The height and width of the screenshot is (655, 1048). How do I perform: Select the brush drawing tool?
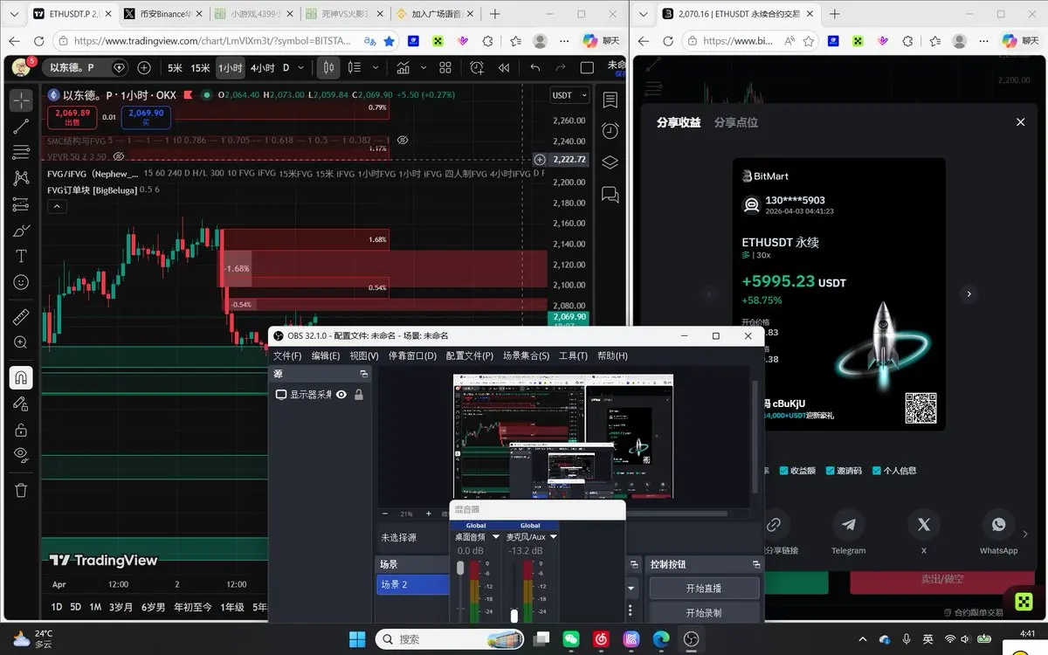pyautogui.click(x=21, y=231)
